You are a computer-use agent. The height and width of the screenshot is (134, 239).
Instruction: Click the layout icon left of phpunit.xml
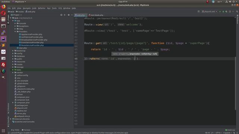pyautogui.click(x=199, y=12)
